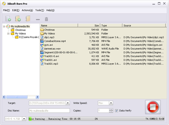This screenshot has width=169, height=125.
Task: Click the Disc Name input field
Action: pos(49,111)
